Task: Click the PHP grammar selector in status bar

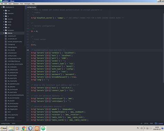Action: [151, 123]
